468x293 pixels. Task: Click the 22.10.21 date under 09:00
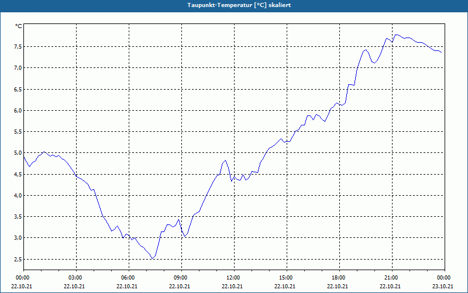pyautogui.click(x=180, y=286)
